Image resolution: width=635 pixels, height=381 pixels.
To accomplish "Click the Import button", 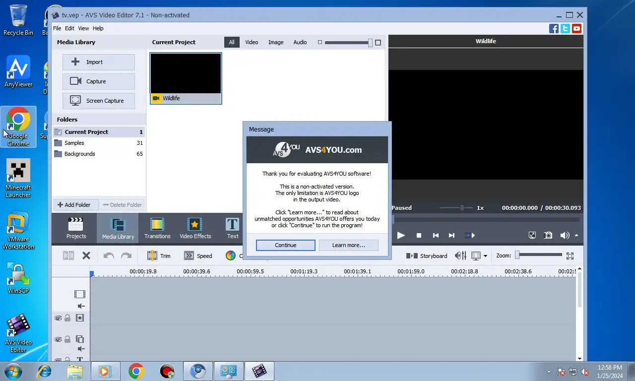I will tap(99, 62).
